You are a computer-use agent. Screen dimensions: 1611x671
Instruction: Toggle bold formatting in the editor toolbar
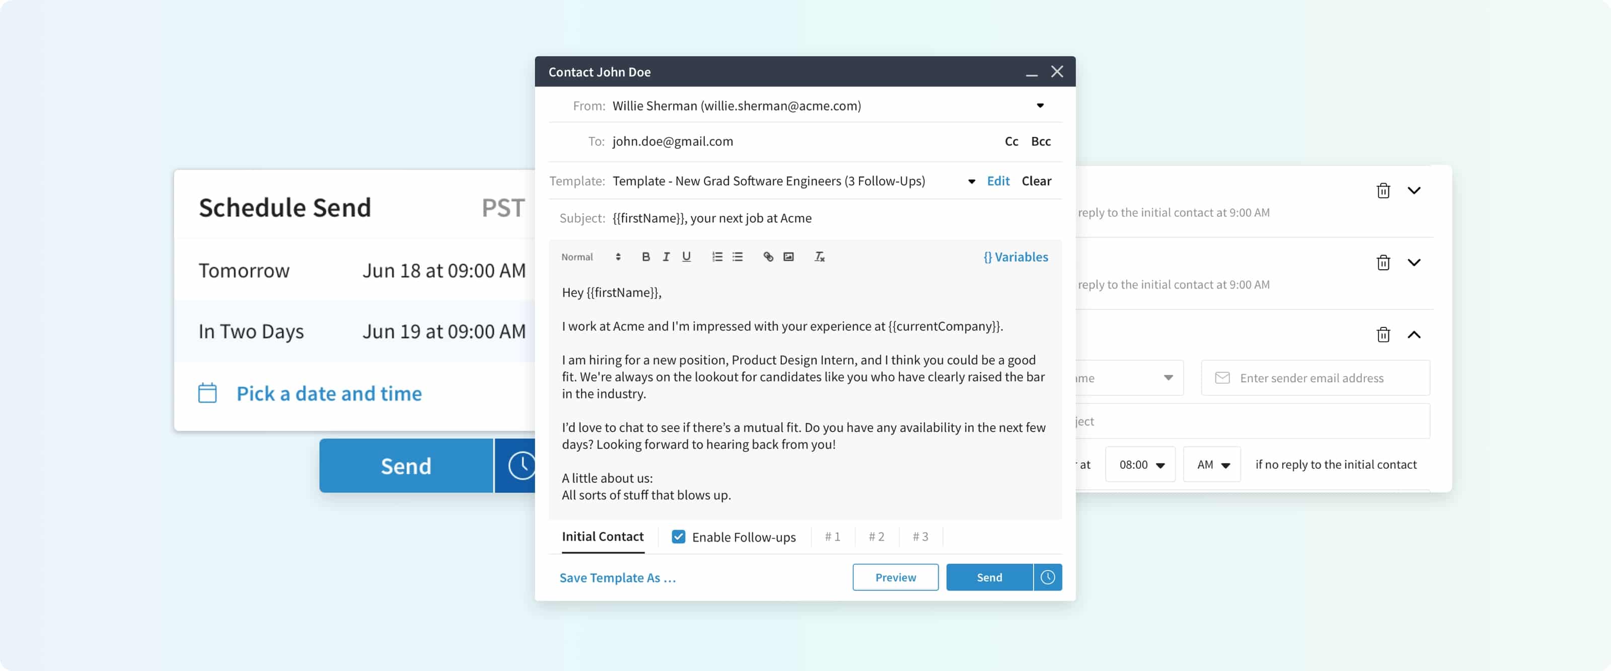[645, 257]
